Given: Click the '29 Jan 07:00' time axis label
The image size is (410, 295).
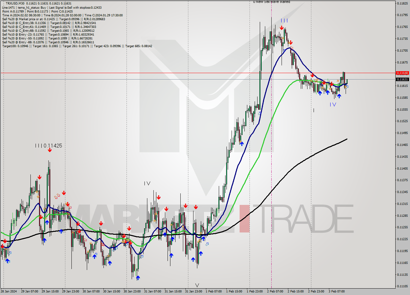Looking at the screenshot, I should [x=29, y=291].
